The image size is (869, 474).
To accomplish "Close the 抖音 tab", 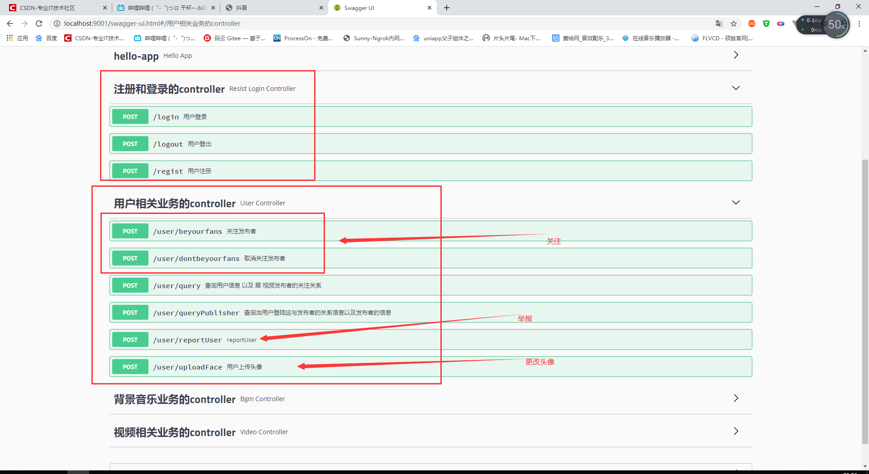I will [x=321, y=8].
